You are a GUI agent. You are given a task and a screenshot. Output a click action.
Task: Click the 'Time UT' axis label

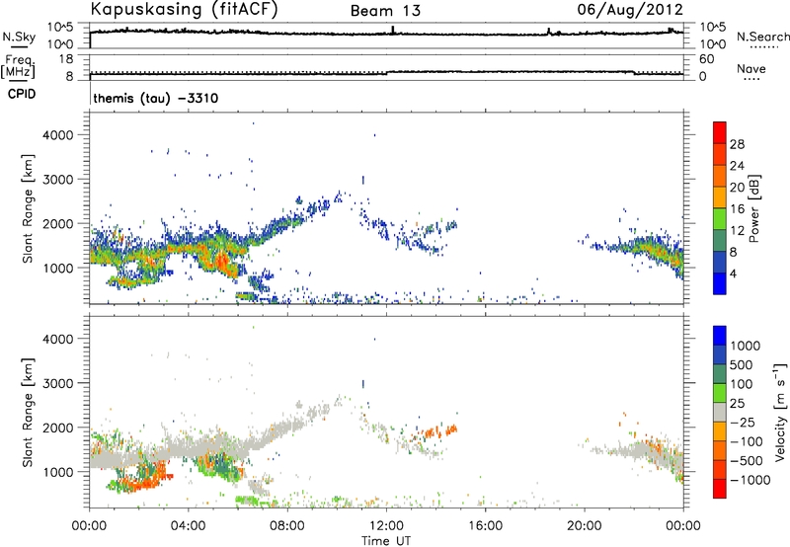[x=386, y=541]
